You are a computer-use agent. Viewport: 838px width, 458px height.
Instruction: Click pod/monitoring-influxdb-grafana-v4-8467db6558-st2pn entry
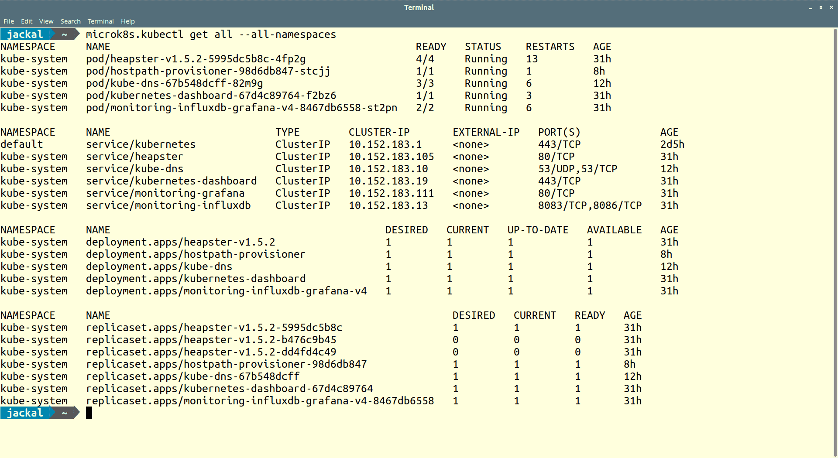(241, 108)
